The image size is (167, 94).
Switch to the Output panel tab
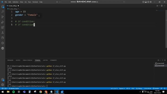tap(18, 60)
